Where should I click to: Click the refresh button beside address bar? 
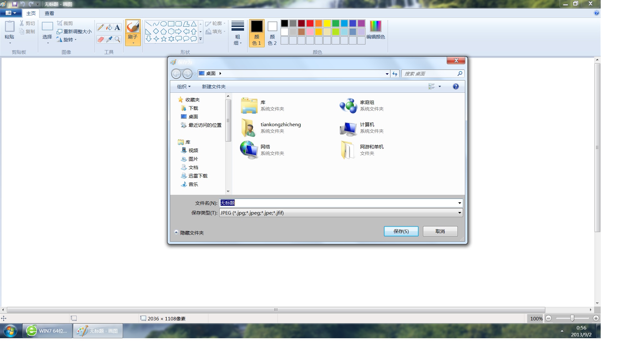click(395, 74)
